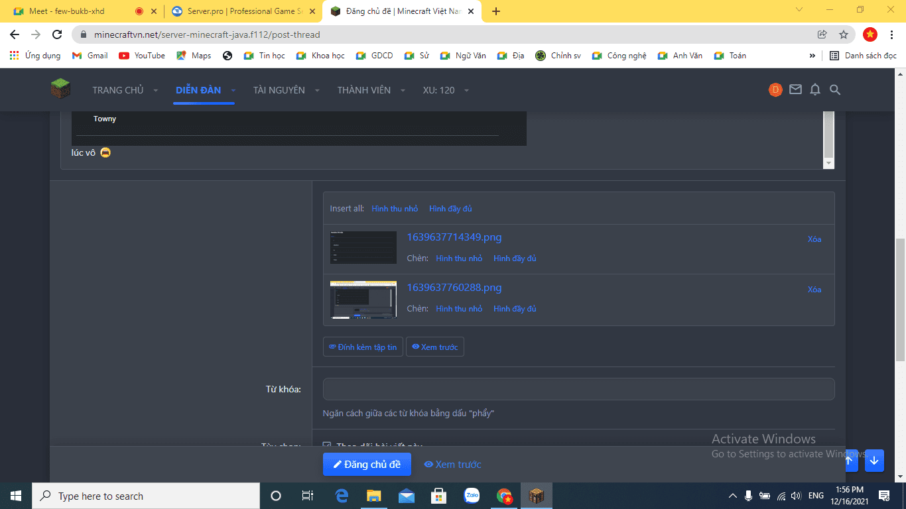Open the Zalo app in the taskbar
This screenshot has height=509, width=906.
(x=472, y=496)
